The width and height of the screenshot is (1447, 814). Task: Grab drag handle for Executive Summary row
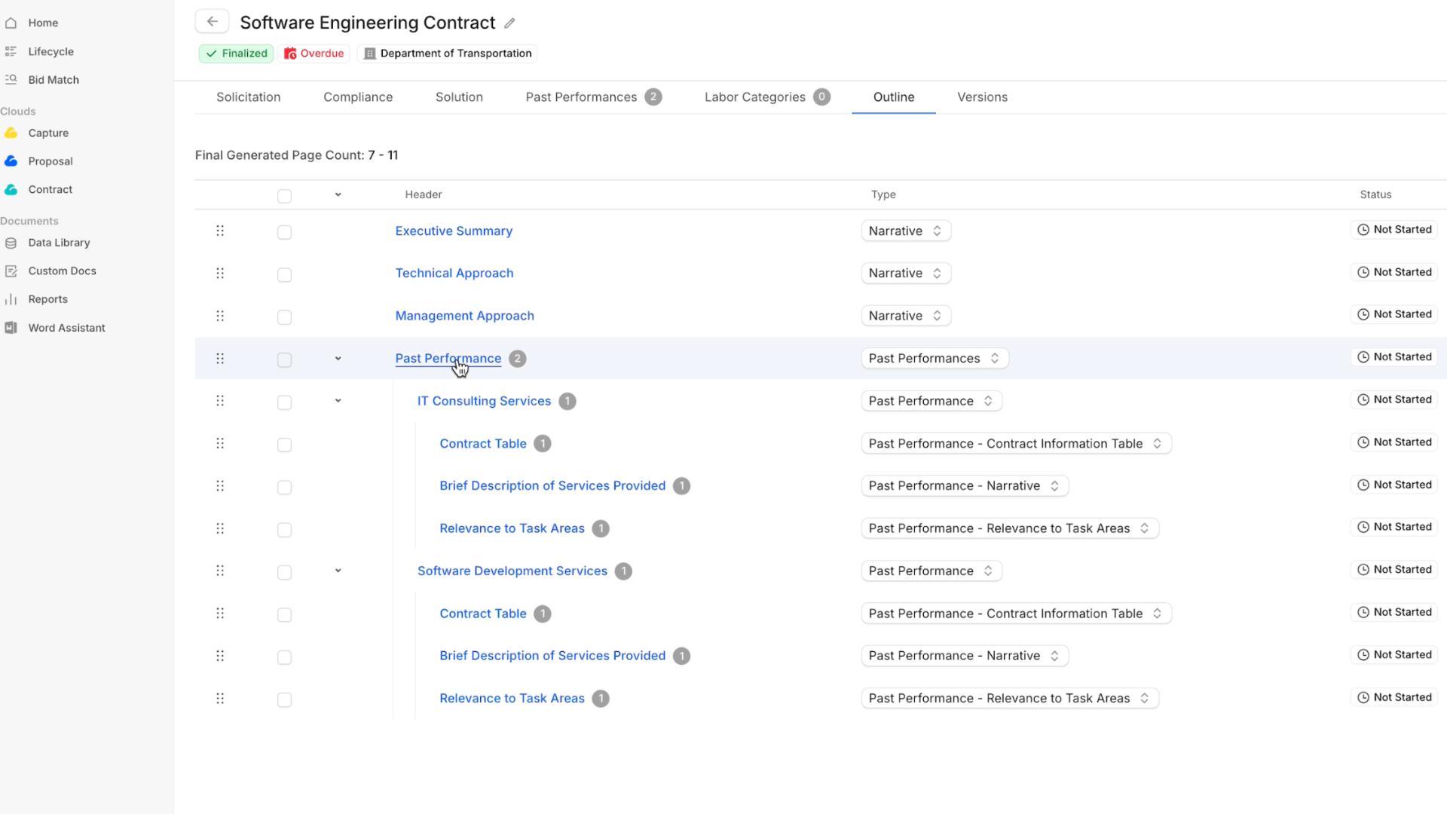220,231
